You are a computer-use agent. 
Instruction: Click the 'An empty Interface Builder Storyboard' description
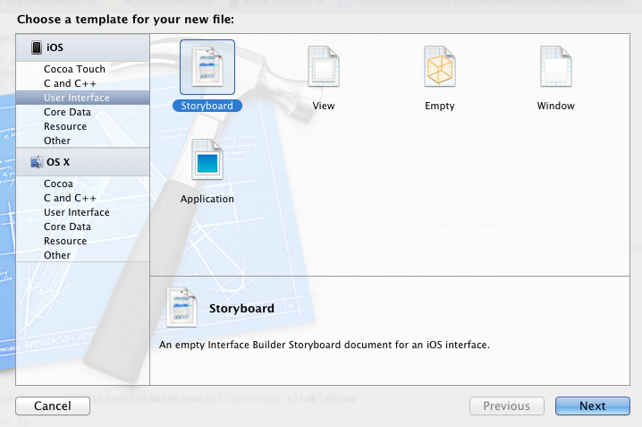tap(325, 345)
